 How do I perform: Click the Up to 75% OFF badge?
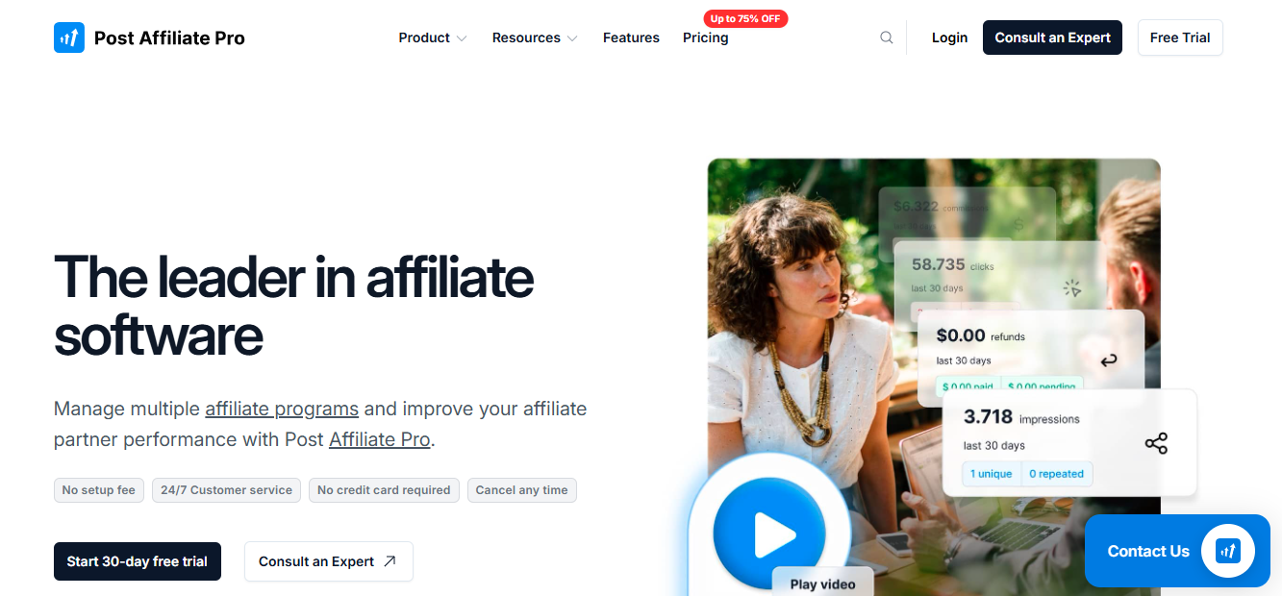(x=745, y=18)
